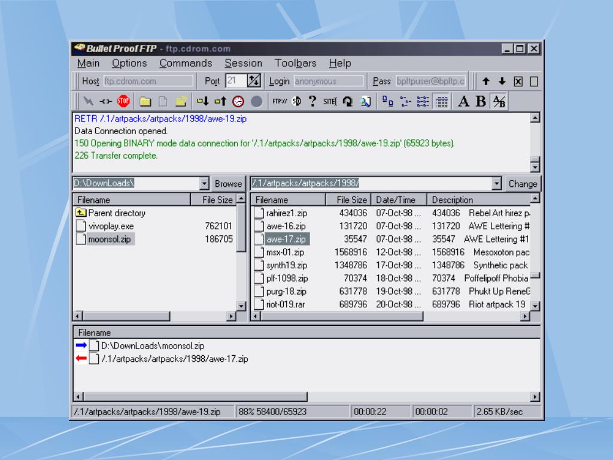This screenshot has height=460, width=613.
Task: Open the Help menu
Action: click(x=340, y=63)
